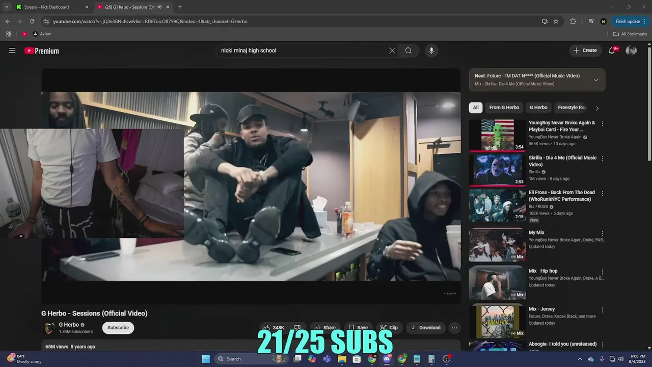The width and height of the screenshot is (652, 367).
Task: Open Mix - Hip-hop thumbnail
Action: [497, 283]
